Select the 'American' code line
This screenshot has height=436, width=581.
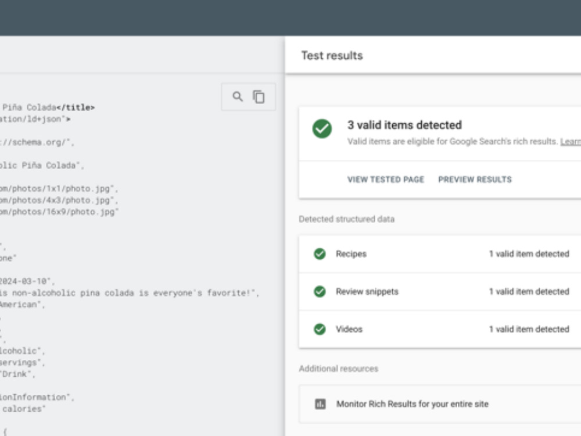click(22, 305)
